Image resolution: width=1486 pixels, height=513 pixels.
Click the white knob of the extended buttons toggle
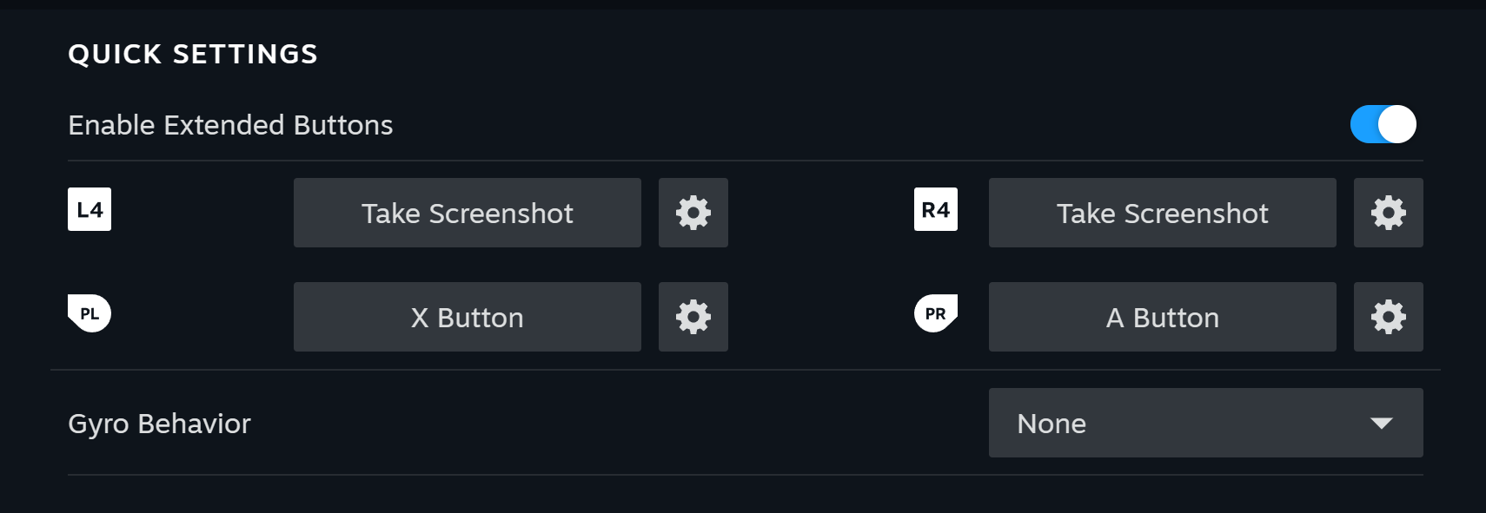point(1397,124)
